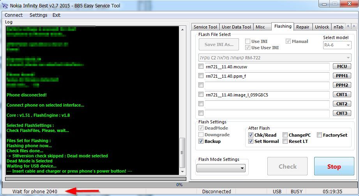Click the CNT1 file button
The image size is (359, 196).
342,94
